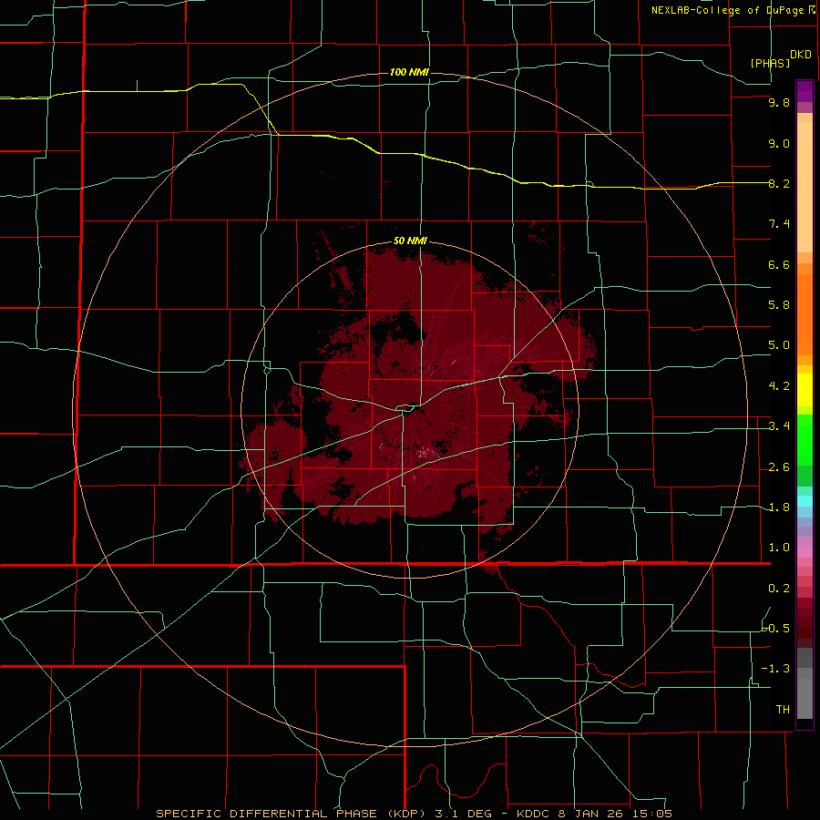Viewport: 820px width, 820px height.
Task: Pick the purple swatch atop the color bar
Action: [x=805, y=91]
